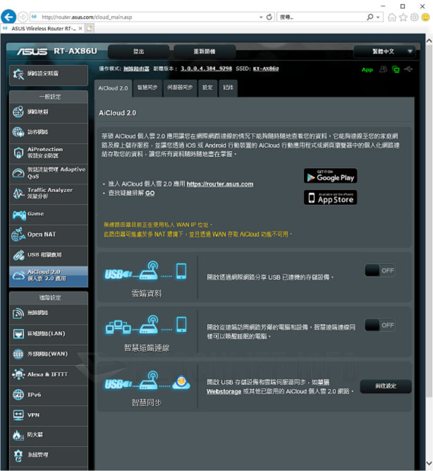Switch to AiCloud 2.0 tab

113,88
